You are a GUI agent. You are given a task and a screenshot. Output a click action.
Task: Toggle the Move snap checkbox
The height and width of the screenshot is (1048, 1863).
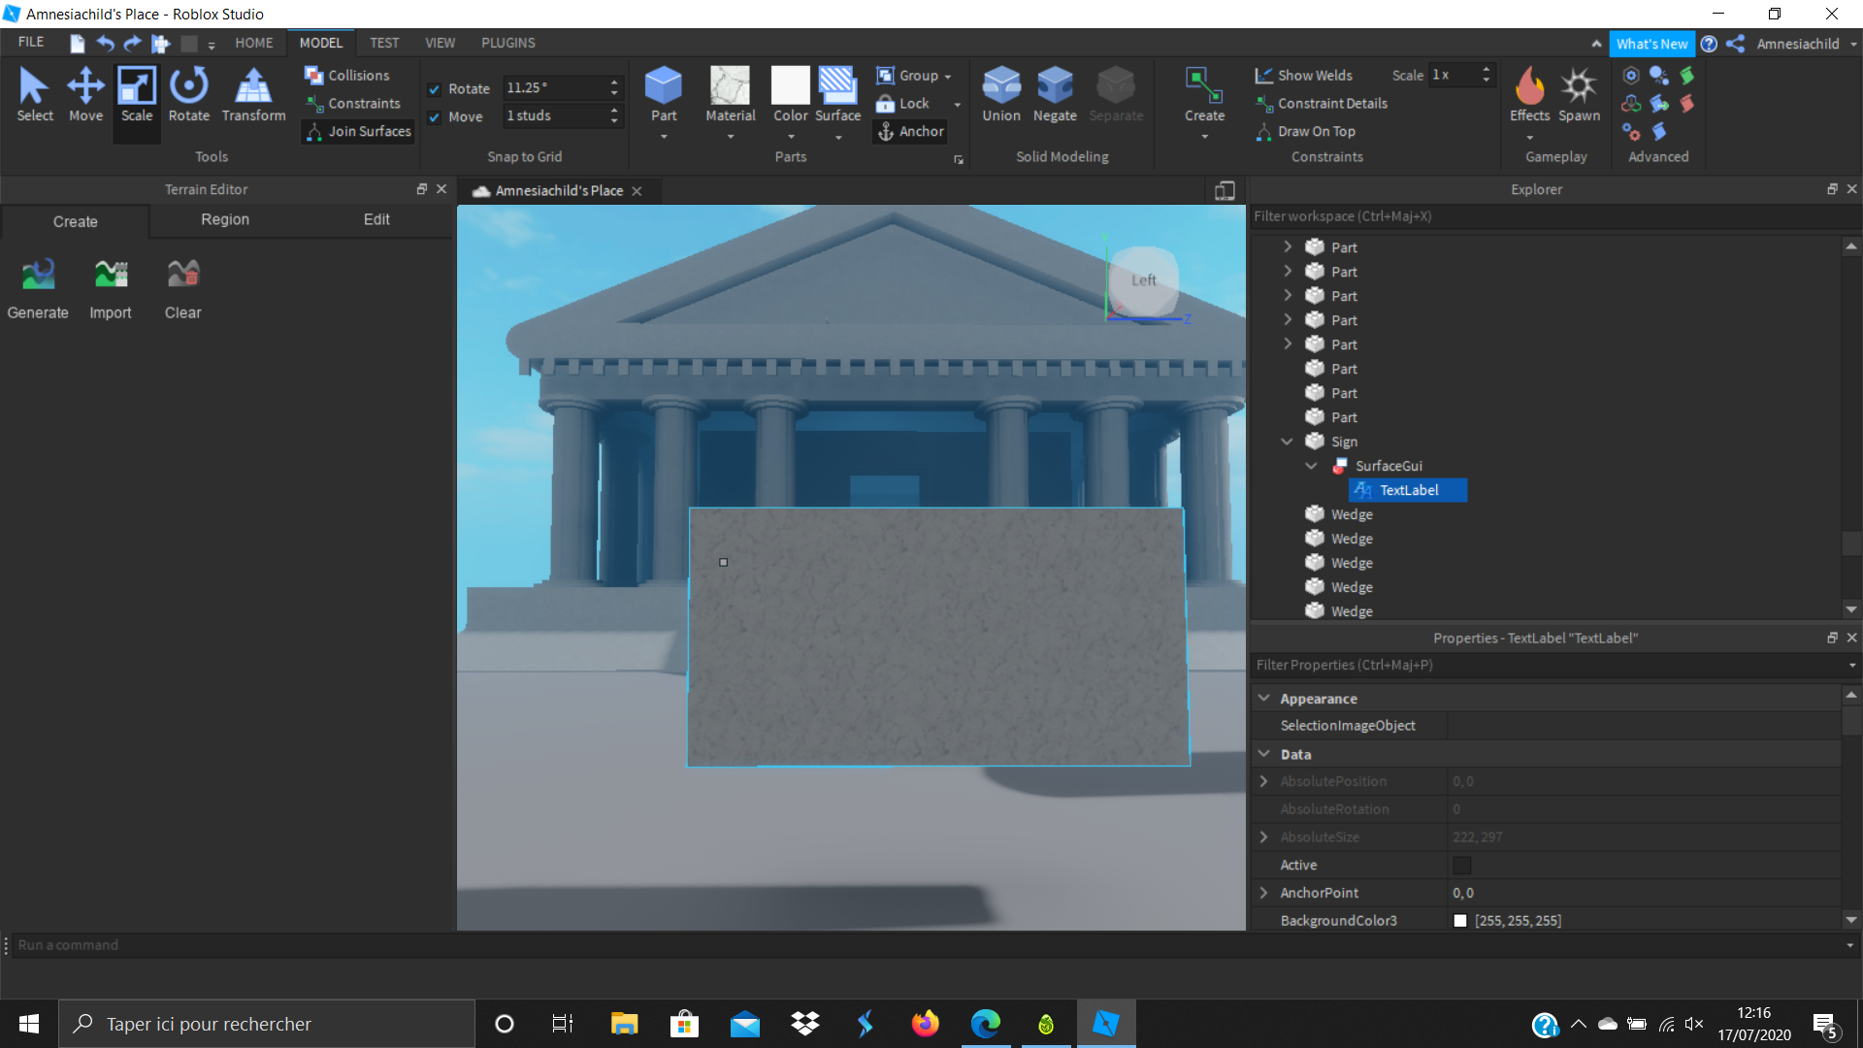pos(434,117)
